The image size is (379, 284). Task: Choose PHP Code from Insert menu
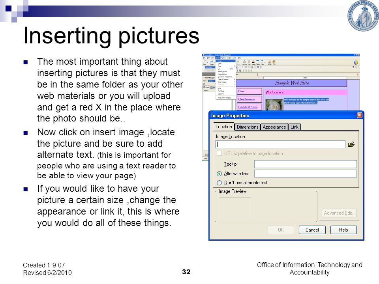coord(225,91)
